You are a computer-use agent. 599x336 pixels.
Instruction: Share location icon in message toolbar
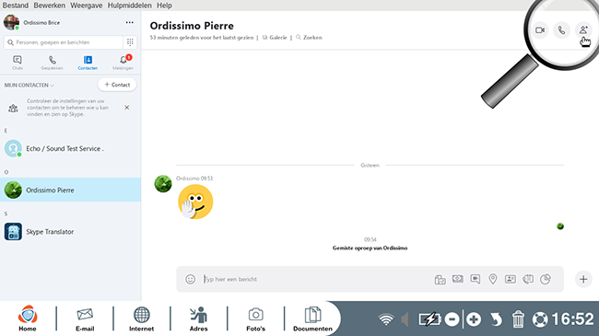click(493, 279)
